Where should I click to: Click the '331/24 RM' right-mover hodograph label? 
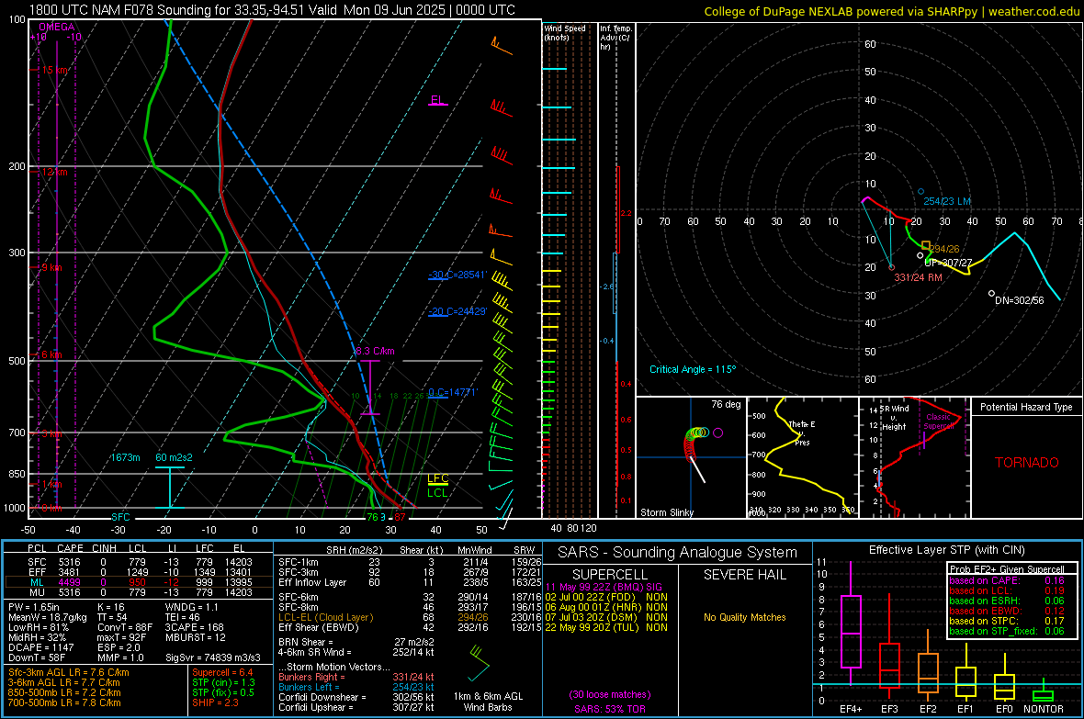coord(918,277)
